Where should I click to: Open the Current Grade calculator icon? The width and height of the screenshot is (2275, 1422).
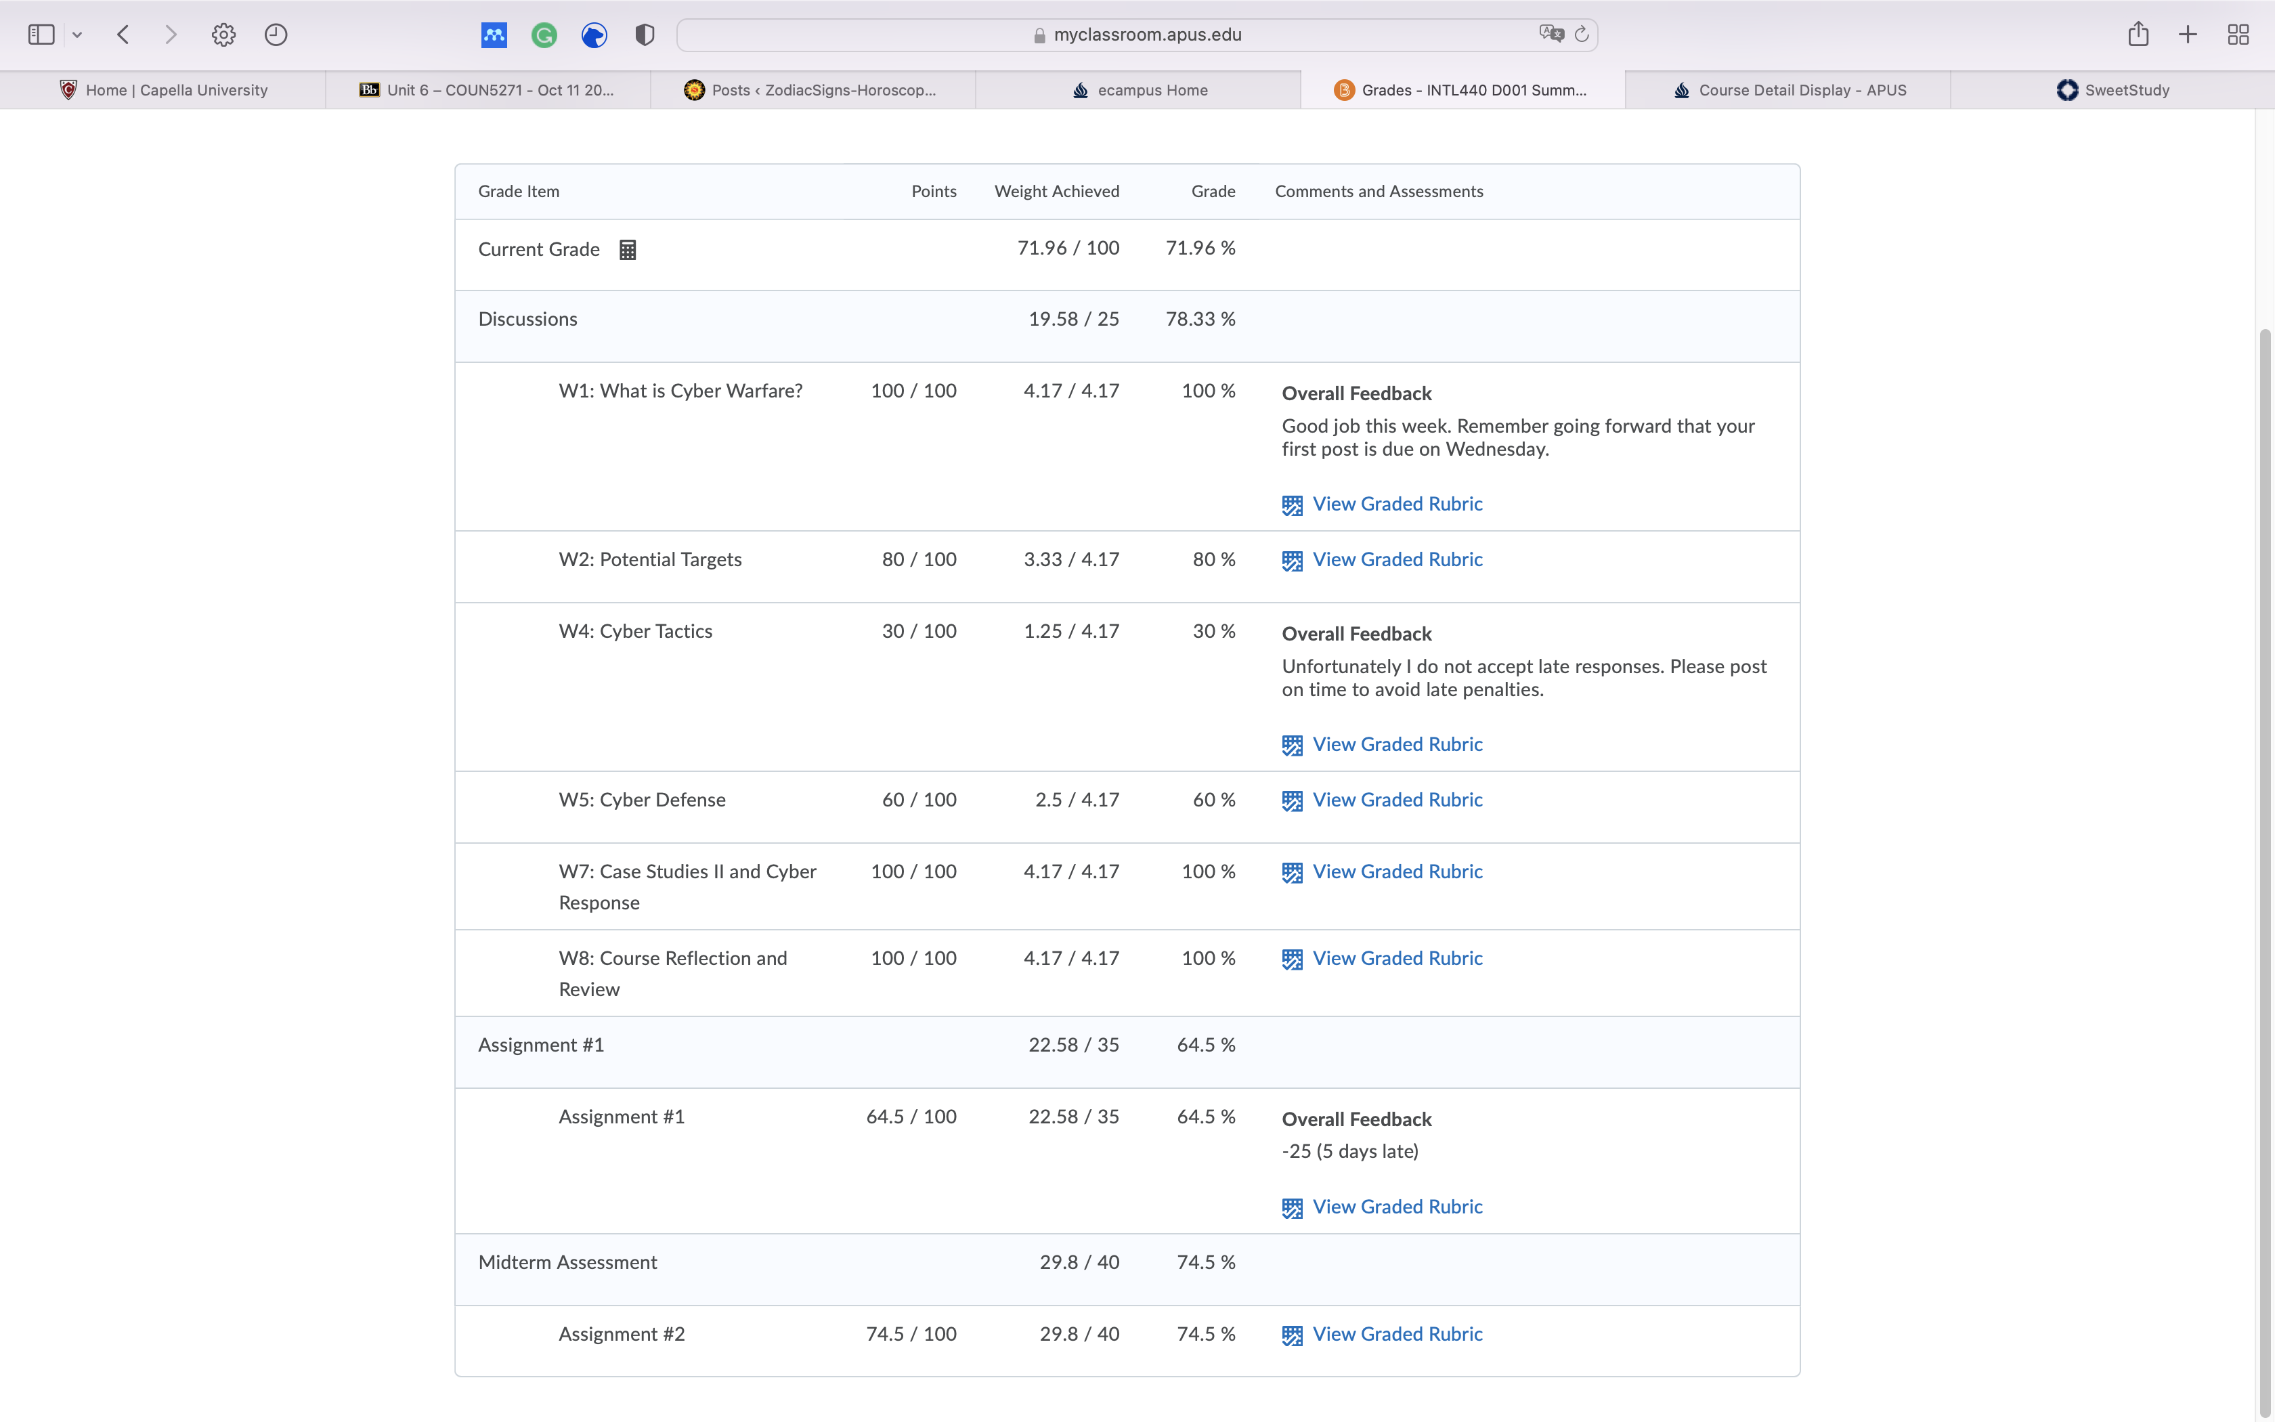[627, 250]
